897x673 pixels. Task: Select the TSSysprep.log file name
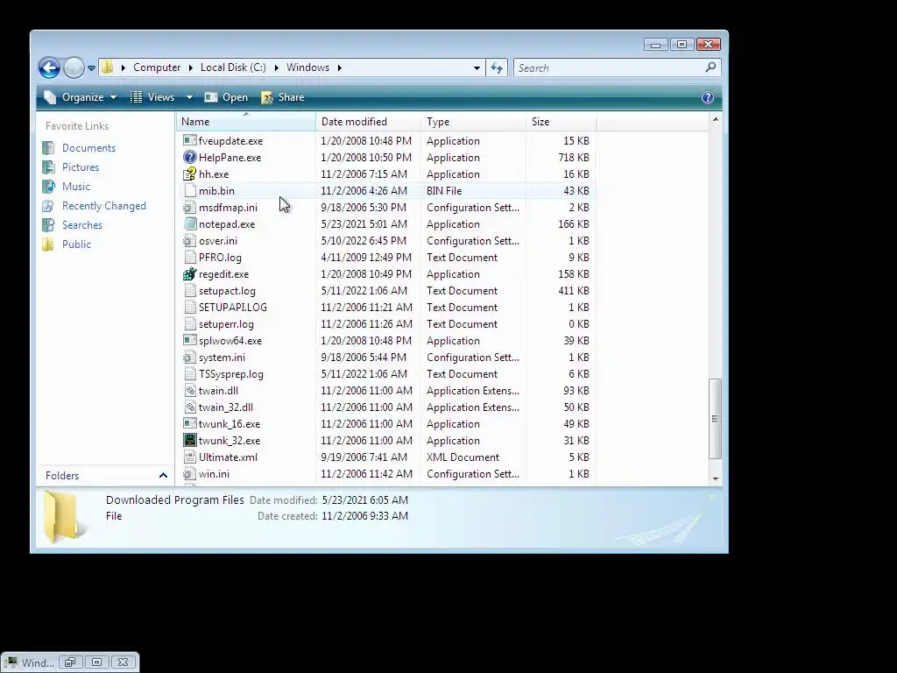click(x=230, y=373)
